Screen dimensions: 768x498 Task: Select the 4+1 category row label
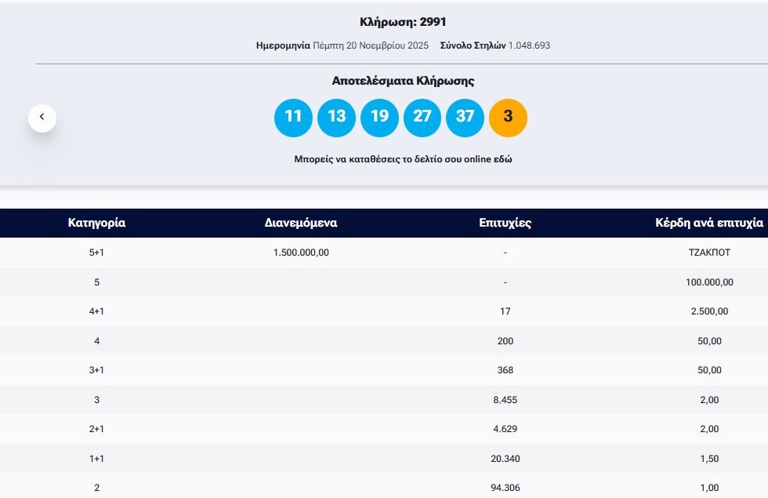(x=96, y=311)
